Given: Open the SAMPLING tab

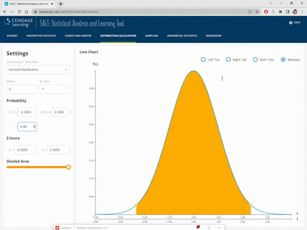Looking at the screenshot, I should coord(152,36).
